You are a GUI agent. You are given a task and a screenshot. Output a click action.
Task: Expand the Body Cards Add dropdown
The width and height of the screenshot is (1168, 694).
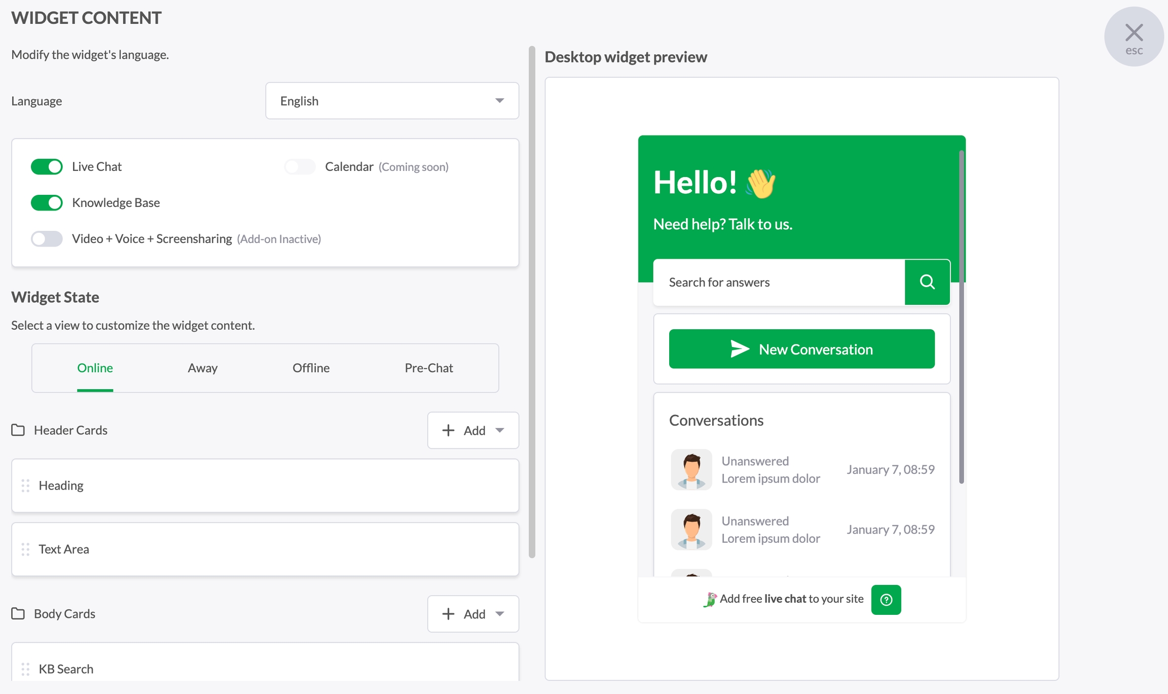tap(472, 614)
